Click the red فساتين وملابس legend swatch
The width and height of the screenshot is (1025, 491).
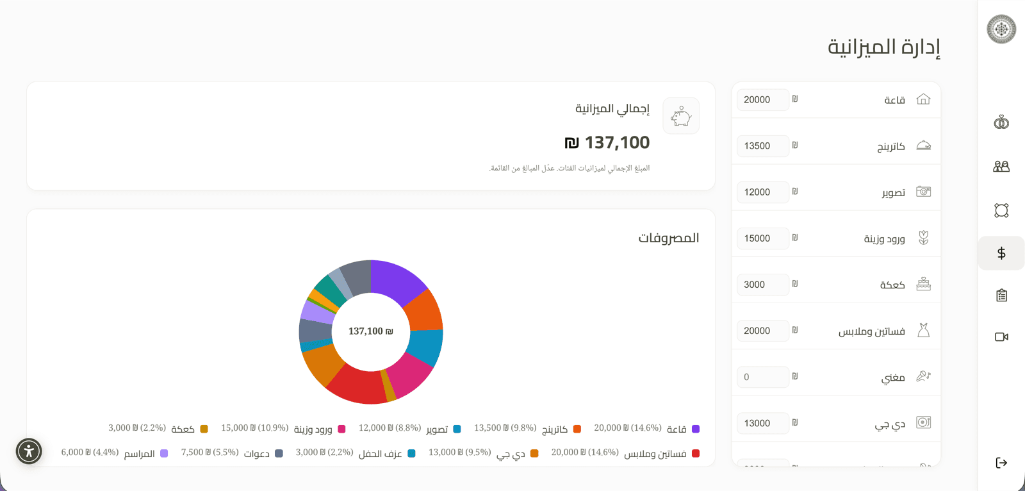click(x=696, y=453)
